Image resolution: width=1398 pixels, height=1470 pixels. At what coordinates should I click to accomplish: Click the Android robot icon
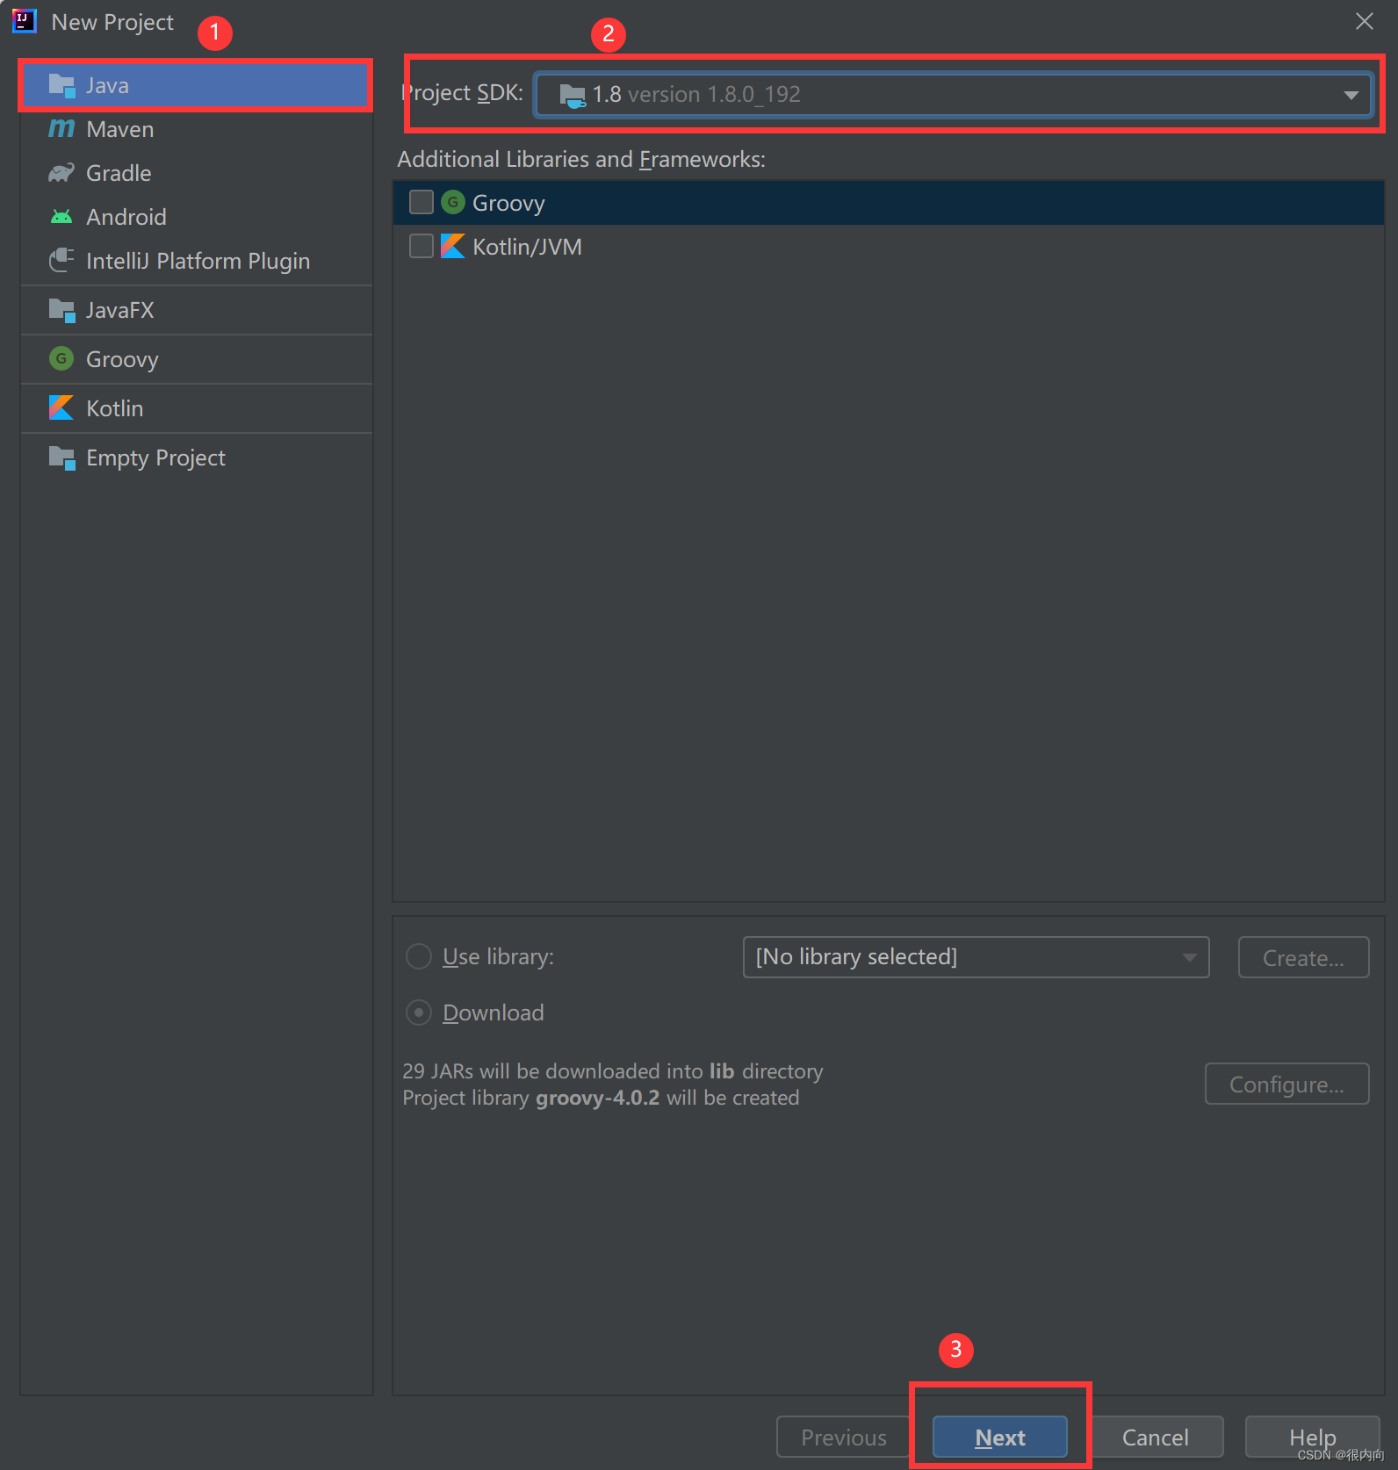[x=61, y=217]
